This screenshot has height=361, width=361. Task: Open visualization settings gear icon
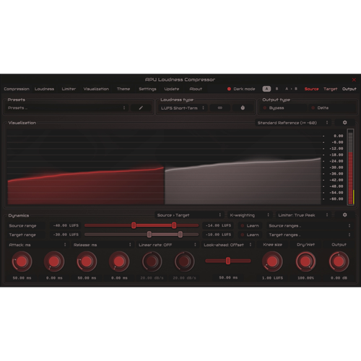344,123
